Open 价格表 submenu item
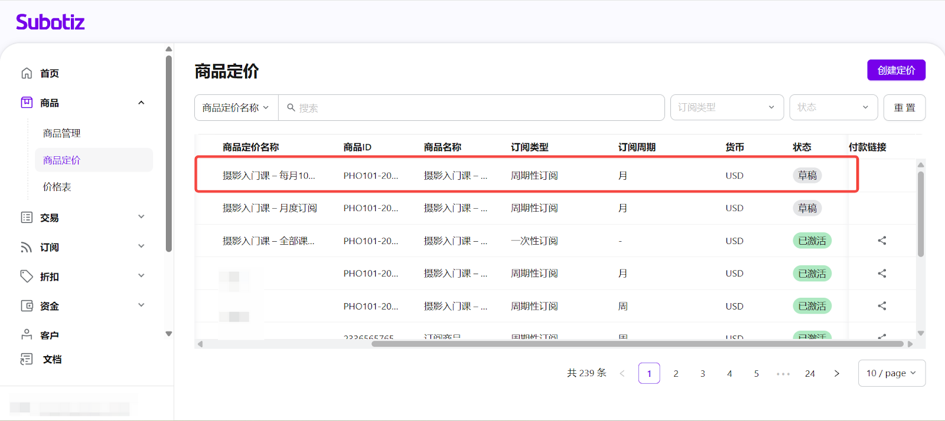The width and height of the screenshot is (945, 421). (57, 187)
